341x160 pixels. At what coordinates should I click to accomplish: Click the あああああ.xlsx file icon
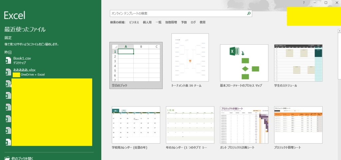[x=8, y=72]
